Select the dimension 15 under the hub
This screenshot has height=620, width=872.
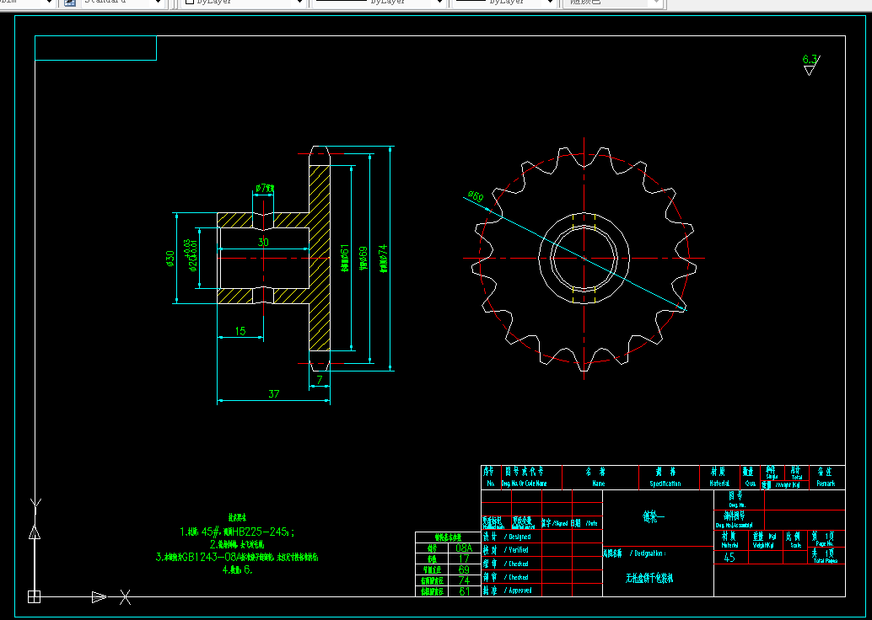coord(240,331)
